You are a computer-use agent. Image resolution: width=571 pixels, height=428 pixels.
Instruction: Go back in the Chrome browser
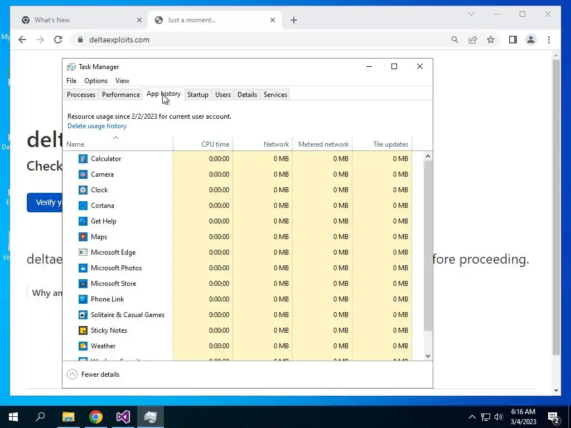22,40
